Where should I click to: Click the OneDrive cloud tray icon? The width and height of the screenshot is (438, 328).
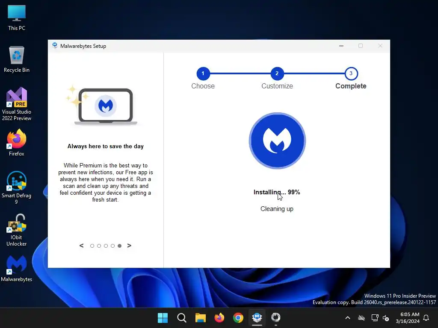(x=361, y=318)
